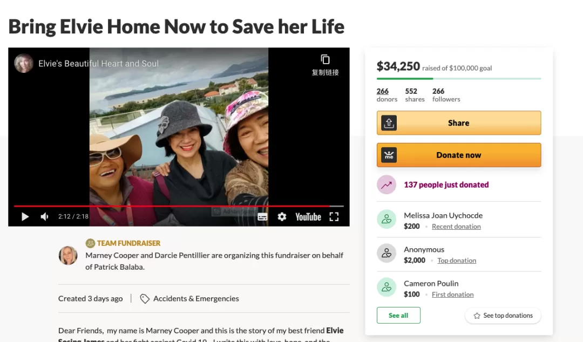Open the 266 donors list
Image resolution: width=583 pixels, height=342 pixels.
387,95
